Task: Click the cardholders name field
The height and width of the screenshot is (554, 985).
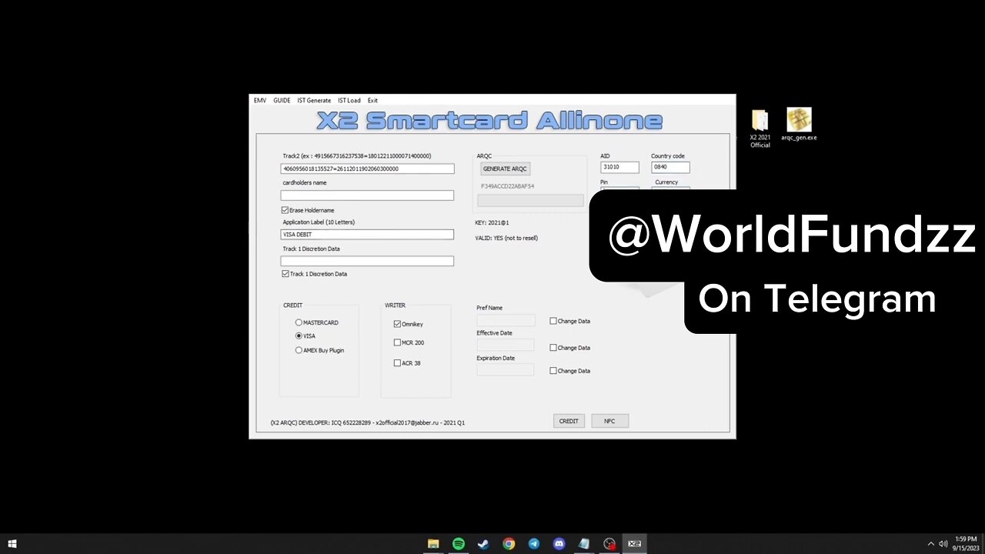Action: [x=367, y=195]
